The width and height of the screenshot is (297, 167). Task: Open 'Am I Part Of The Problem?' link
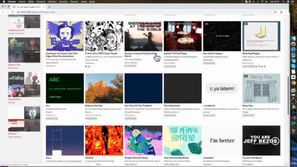[x=138, y=105]
